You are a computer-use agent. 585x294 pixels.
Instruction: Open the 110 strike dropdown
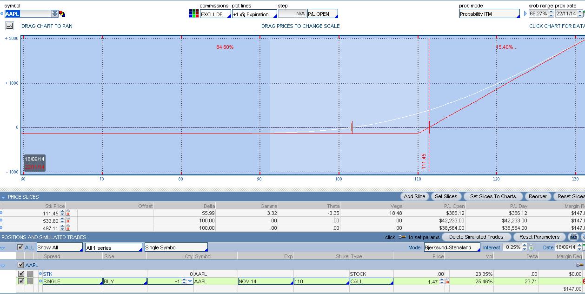click(x=321, y=281)
